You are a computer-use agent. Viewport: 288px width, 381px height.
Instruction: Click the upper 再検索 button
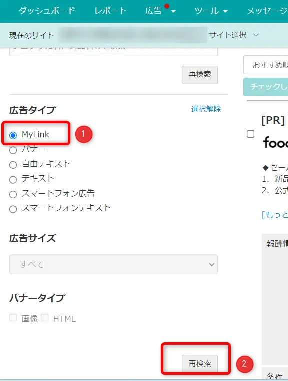coord(200,75)
